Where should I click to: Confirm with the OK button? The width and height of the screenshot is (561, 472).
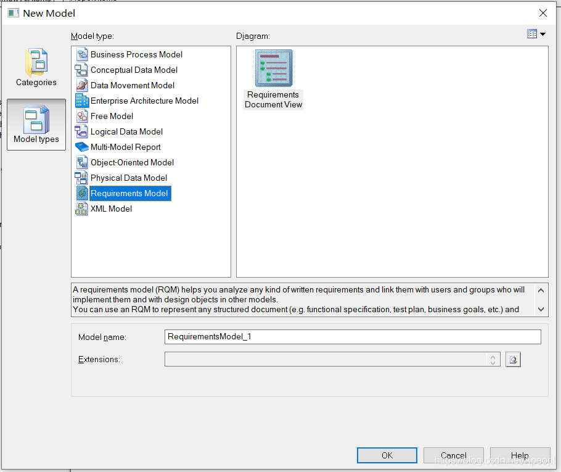click(387, 455)
